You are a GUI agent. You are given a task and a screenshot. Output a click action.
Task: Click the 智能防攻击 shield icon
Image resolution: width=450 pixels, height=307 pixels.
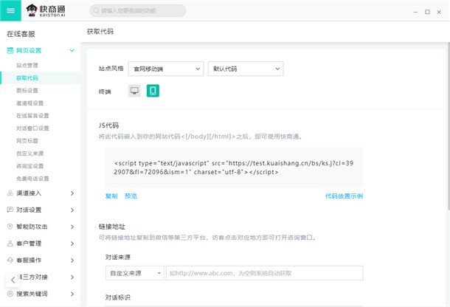(x=10, y=227)
